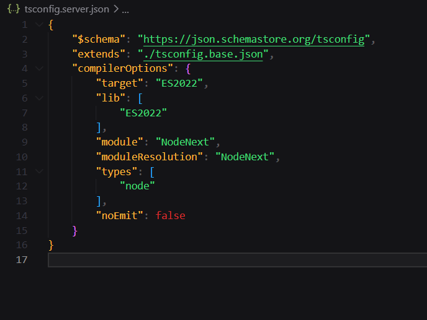Viewport: 427px width, 320px height.
Task: Open the breadcrumb ellipsis symbol menu
Action: click(125, 11)
